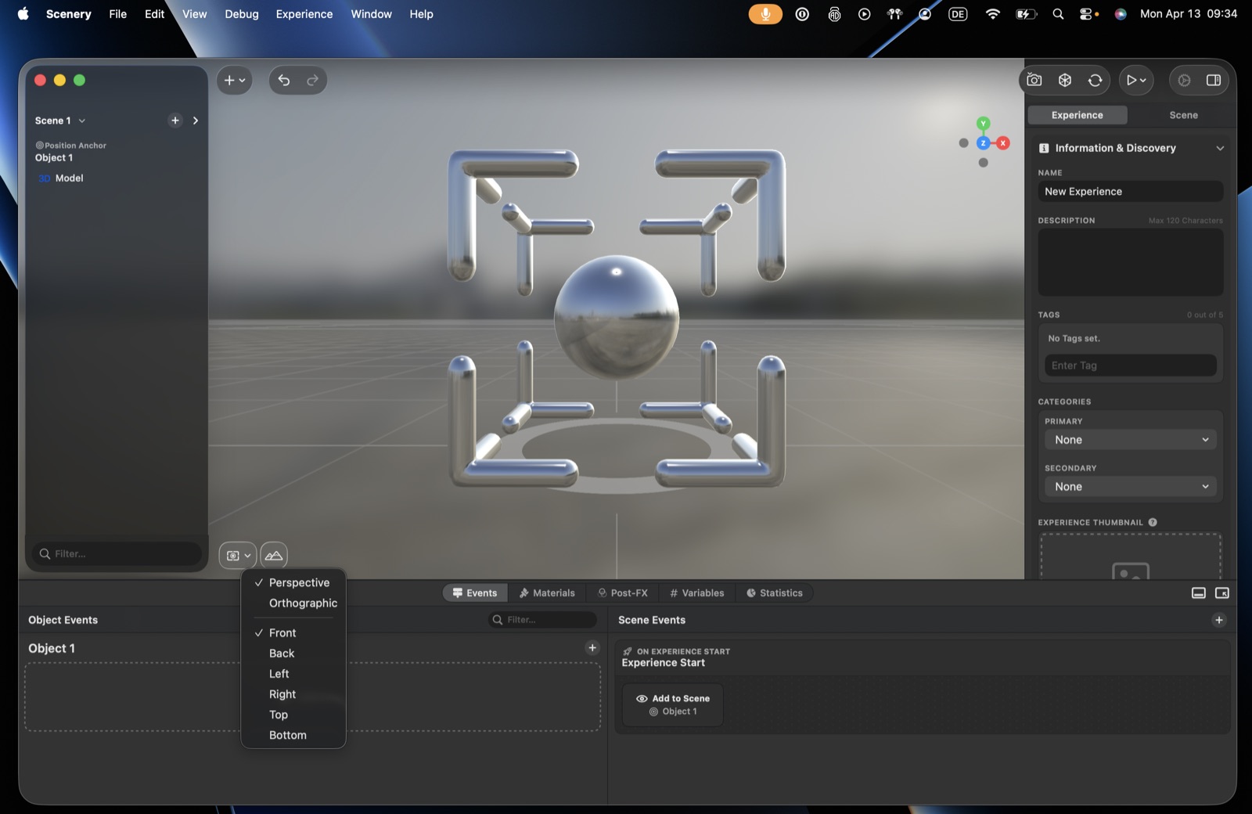Click the Y axis gizmo handle
1252x814 pixels.
pyautogui.click(x=984, y=124)
